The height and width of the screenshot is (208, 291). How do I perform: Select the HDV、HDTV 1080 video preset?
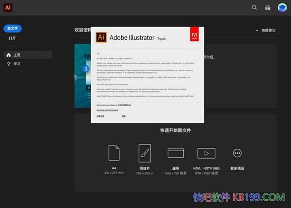207,153
